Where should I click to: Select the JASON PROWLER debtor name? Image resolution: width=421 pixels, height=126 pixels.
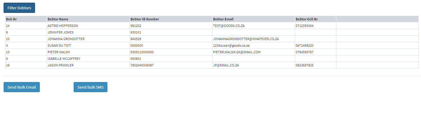(60, 65)
